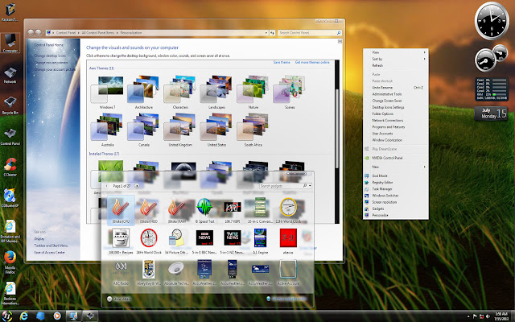Image resolution: width=515 pixels, height=322 pixels.
Task: Expand the New submenu in context menu
Action: 396,167
